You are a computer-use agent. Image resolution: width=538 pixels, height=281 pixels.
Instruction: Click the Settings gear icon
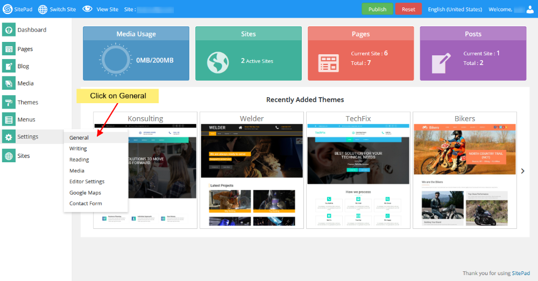(8, 137)
